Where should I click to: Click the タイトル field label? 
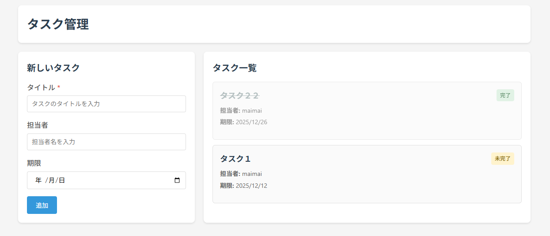[x=41, y=88]
